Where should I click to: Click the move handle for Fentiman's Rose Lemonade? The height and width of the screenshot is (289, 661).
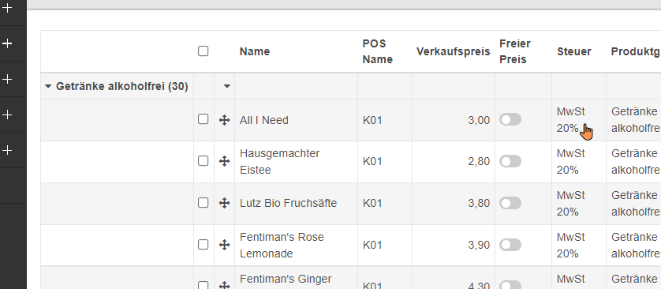pyautogui.click(x=224, y=245)
